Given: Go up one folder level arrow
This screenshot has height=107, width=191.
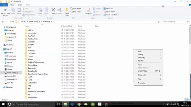Looking at the screenshot, I should point(13,22).
